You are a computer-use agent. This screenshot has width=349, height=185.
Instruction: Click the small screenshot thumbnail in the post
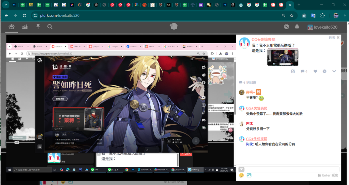tap(283, 57)
